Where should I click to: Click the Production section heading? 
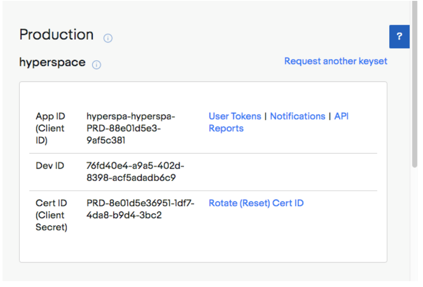pyautogui.click(x=56, y=35)
